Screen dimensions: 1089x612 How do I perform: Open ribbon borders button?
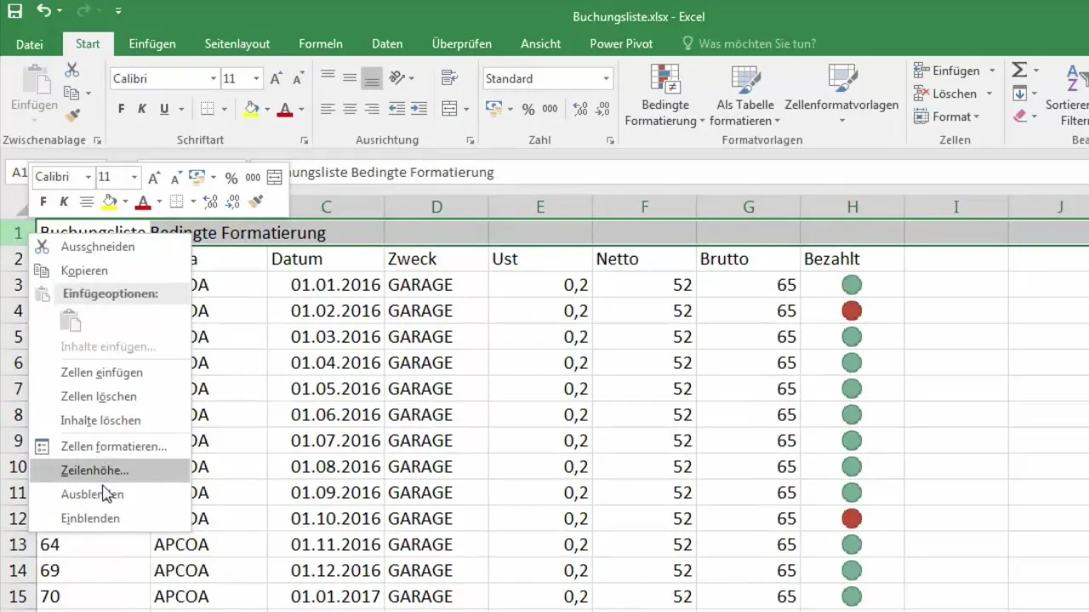pyautogui.click(x=207, y=109)
